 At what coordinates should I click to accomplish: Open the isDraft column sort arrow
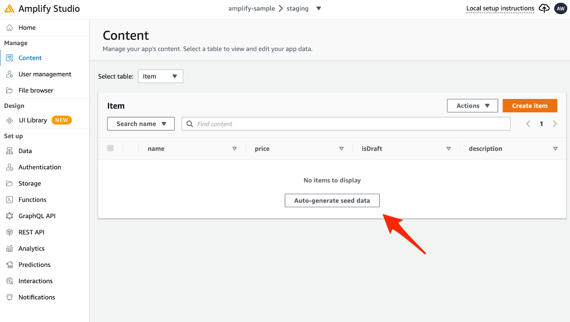(449, 149)
